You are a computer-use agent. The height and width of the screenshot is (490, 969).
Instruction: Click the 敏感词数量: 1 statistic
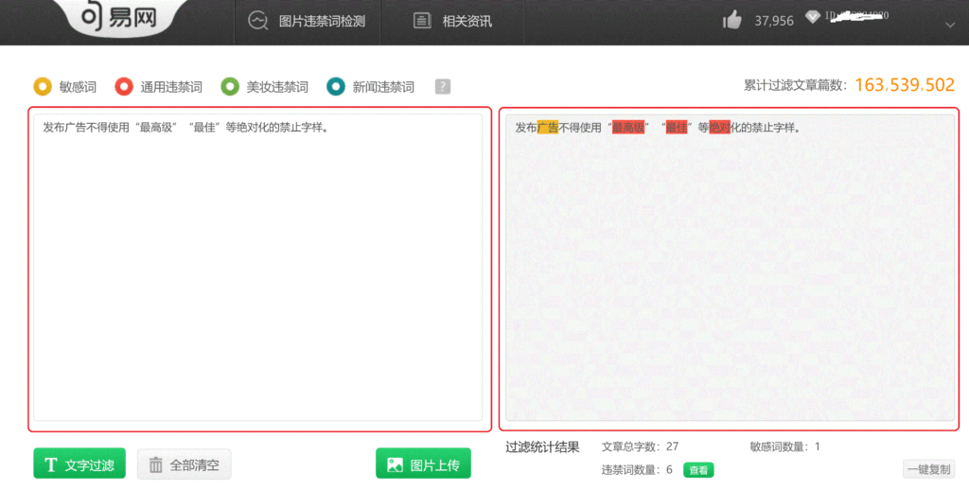click(784, 446)
